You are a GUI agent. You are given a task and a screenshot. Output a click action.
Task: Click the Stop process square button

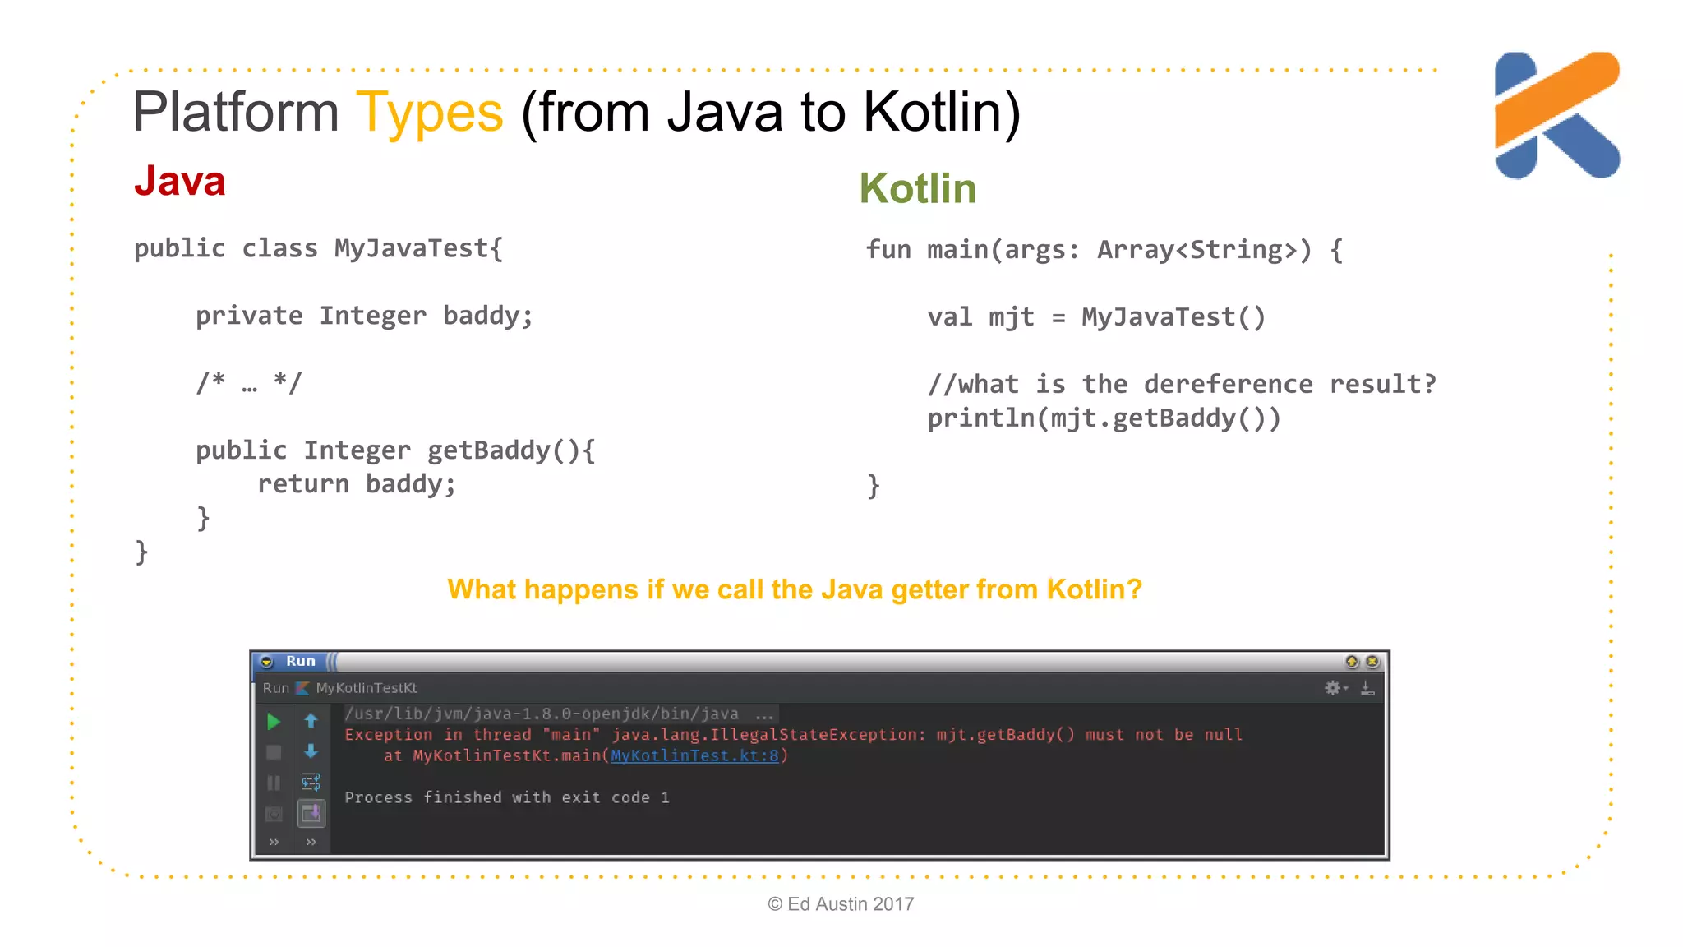[274, 752]
